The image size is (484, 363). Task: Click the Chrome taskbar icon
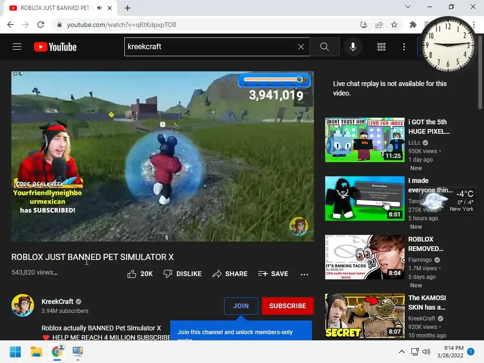click(57, 352)
